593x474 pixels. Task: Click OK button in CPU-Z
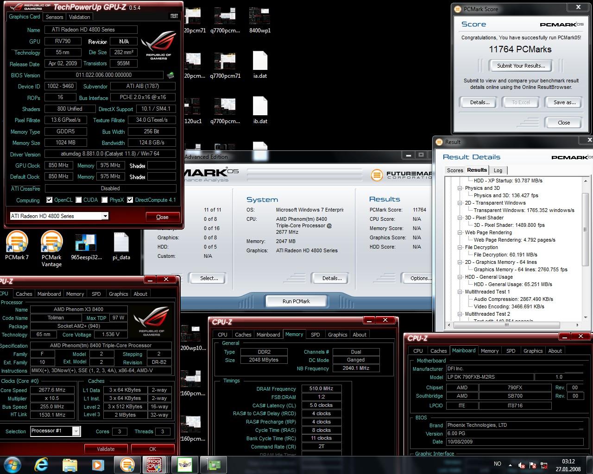pyautogui.click(x=153, y=449)
